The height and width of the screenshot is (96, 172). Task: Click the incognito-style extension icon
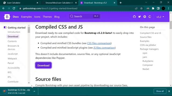pyautogui.click(x=148, y=8)
